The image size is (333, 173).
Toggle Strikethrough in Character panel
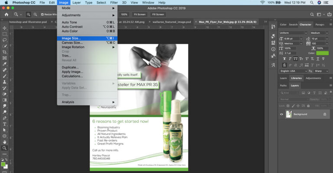point(323,59)
